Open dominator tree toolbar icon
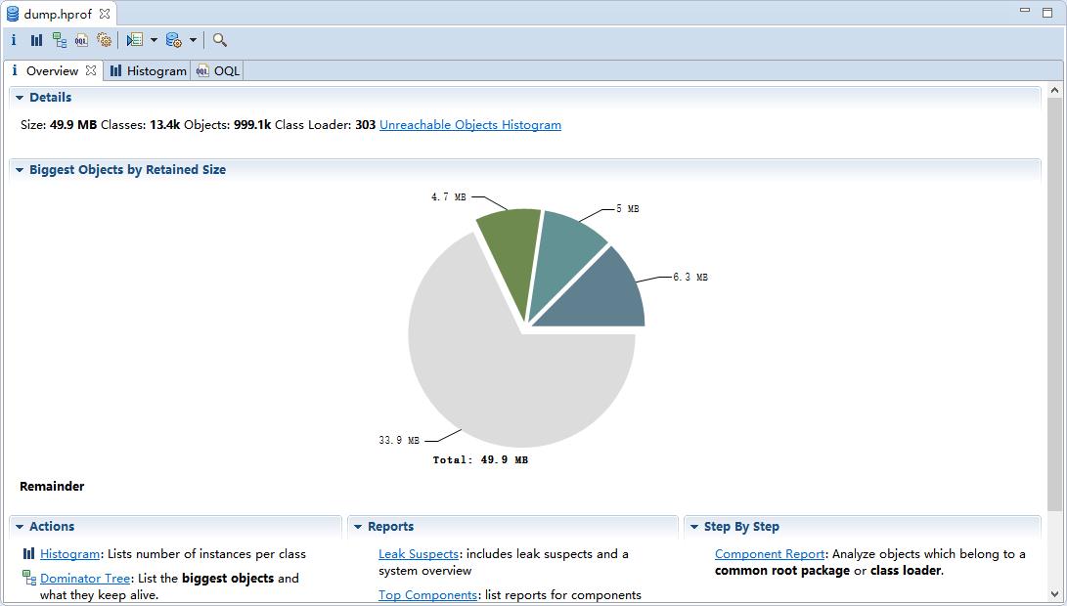 pos(60,40)
